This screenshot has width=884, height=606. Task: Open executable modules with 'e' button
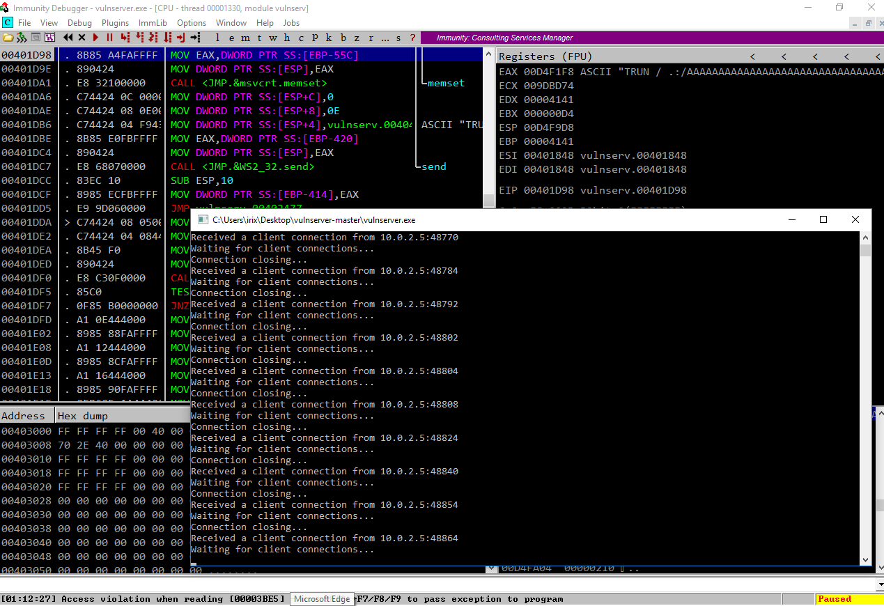(x=231, y=38)
